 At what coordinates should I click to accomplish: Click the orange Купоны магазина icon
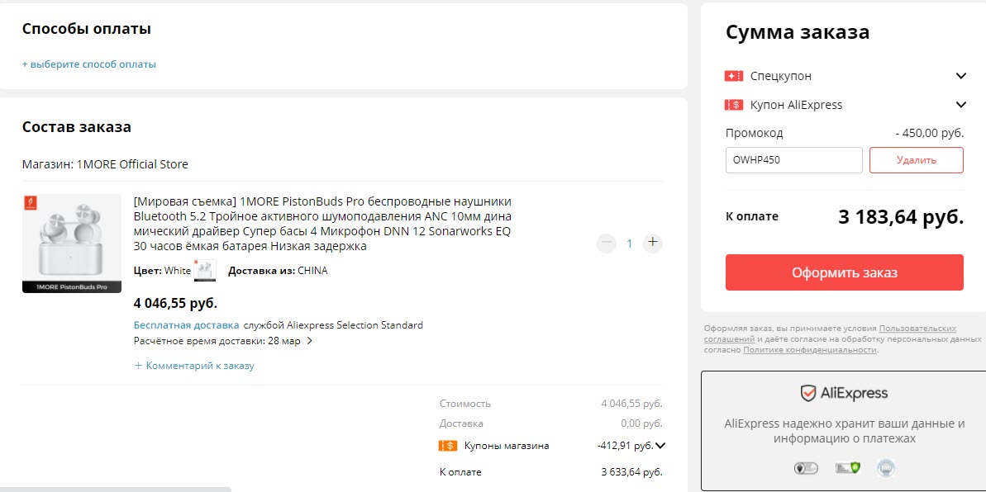click(447, 446)
